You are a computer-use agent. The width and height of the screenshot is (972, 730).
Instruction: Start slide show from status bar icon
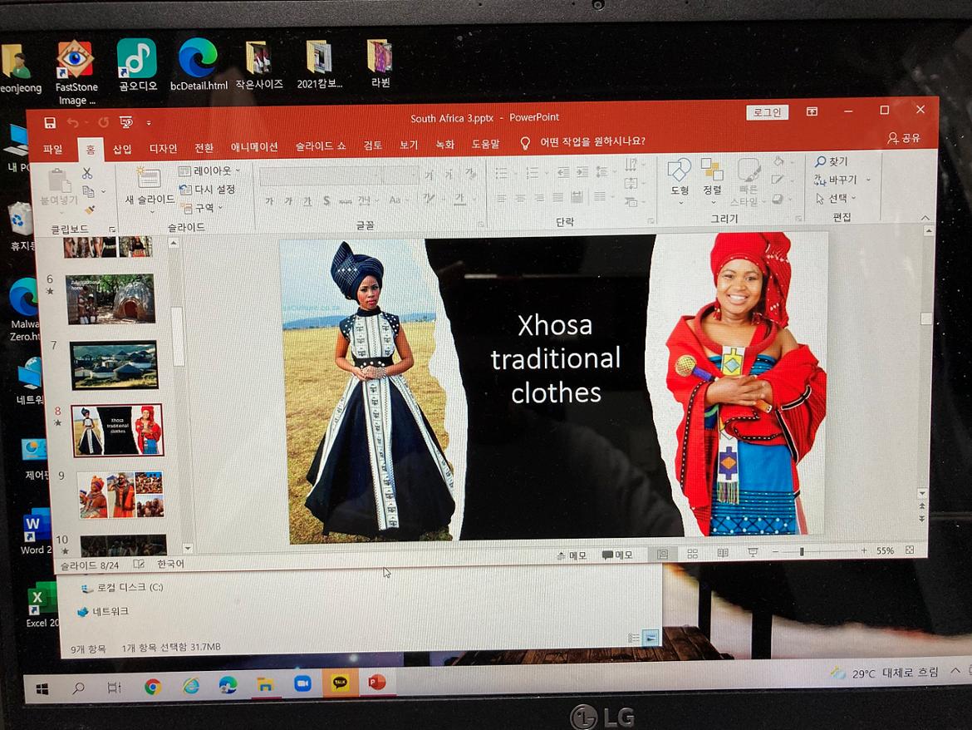[753, 553]
